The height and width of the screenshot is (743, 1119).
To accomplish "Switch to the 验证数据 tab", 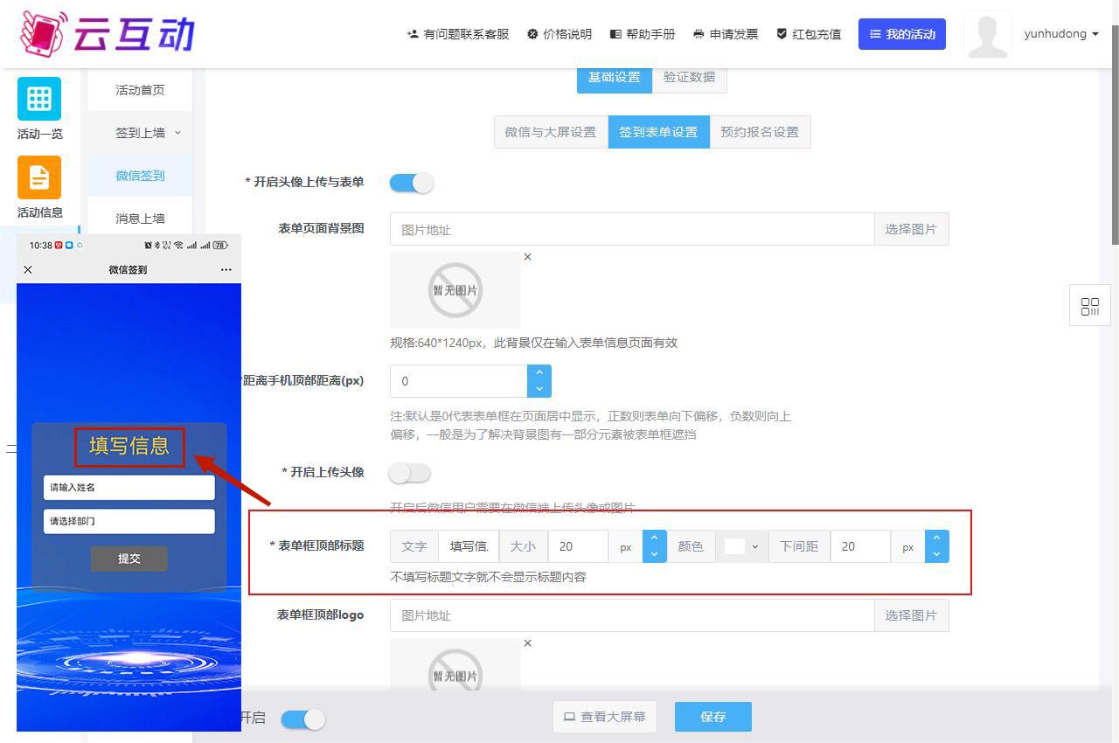I will tap(689, 77).
